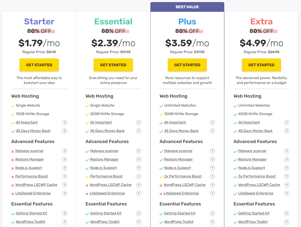Screen dimensions: 301x227
Task: Click question mark next to Plus Node.js Support
Action: coord(212,168)
